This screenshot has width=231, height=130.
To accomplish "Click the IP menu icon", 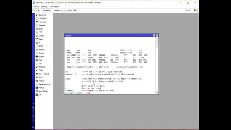I will pyautogui.click(x=37, y=43).
